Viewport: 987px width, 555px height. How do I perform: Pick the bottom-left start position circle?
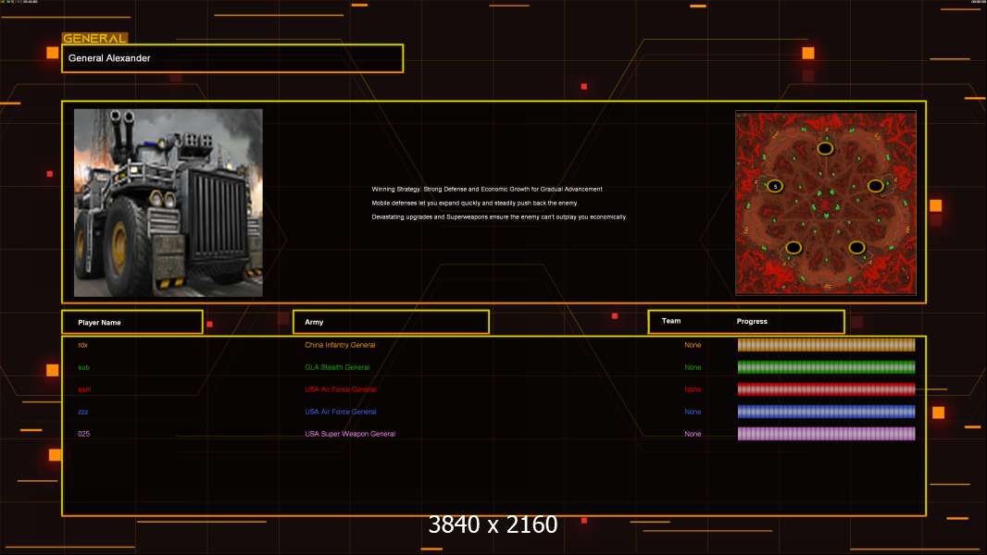793,248
